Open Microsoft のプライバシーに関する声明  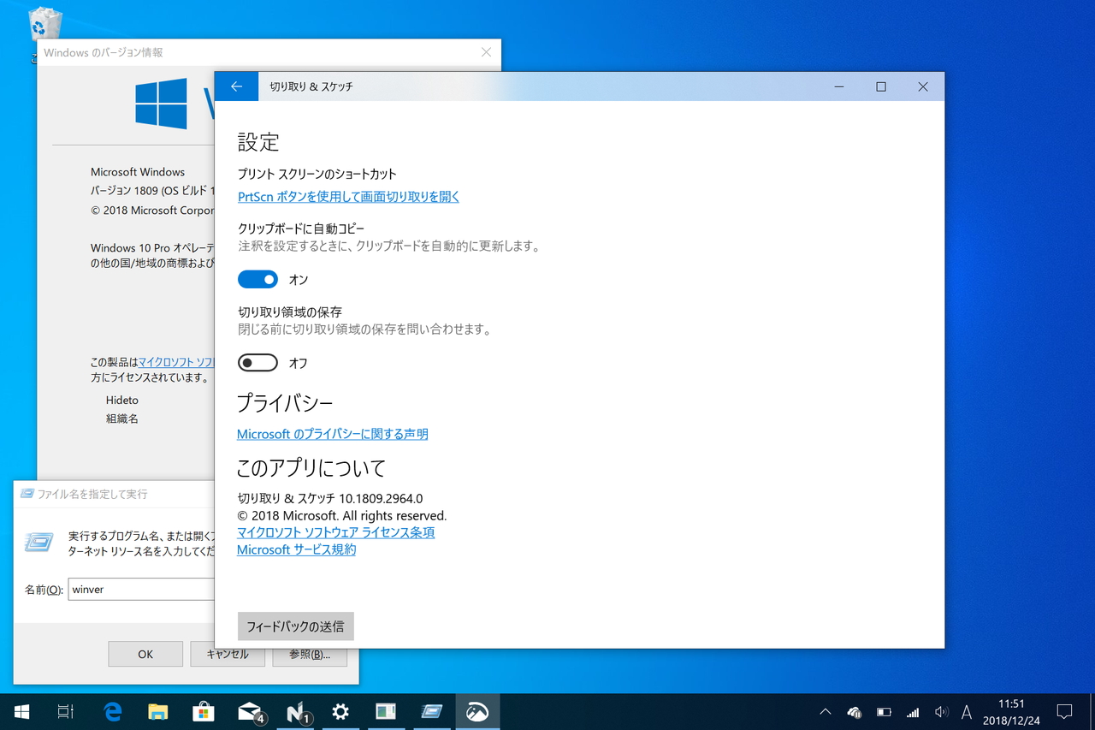click(333, 433)
